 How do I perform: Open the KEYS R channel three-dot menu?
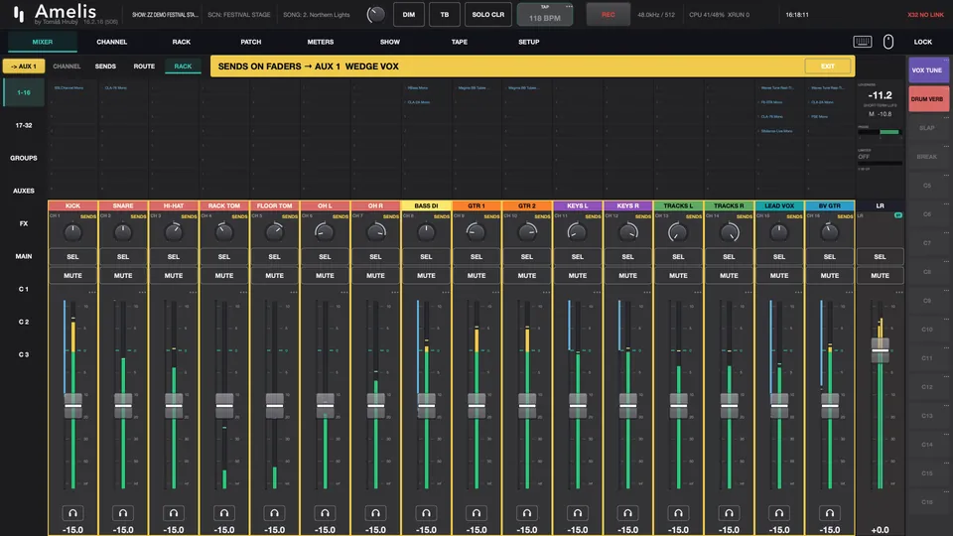tap(646, 292)
